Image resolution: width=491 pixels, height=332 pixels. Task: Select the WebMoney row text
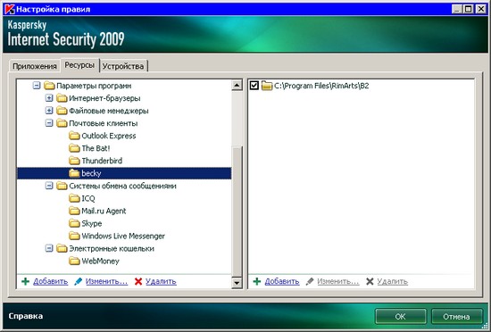[x=100, y=261]
